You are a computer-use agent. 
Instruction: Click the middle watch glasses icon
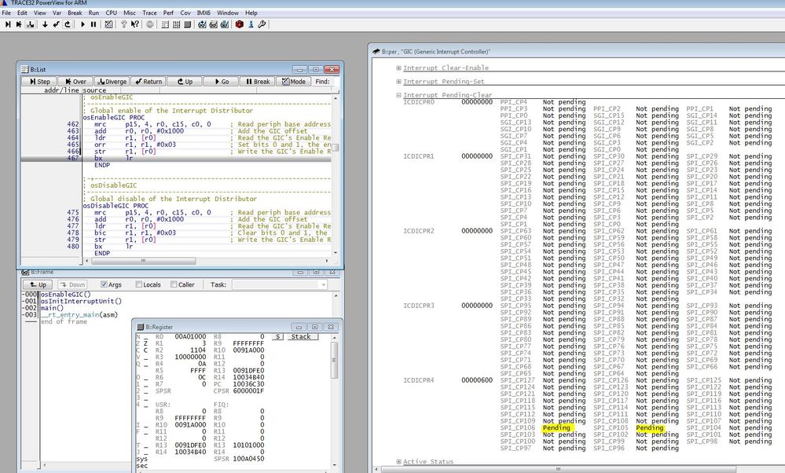tap(214, 24)
